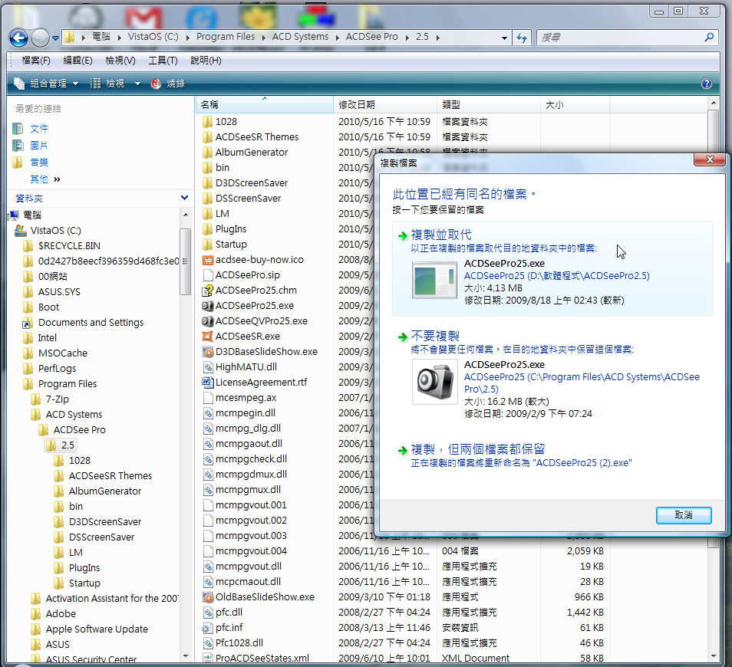Expand the address bar history dropdown
Screen dimensions: 732x667
coord(504,38)
